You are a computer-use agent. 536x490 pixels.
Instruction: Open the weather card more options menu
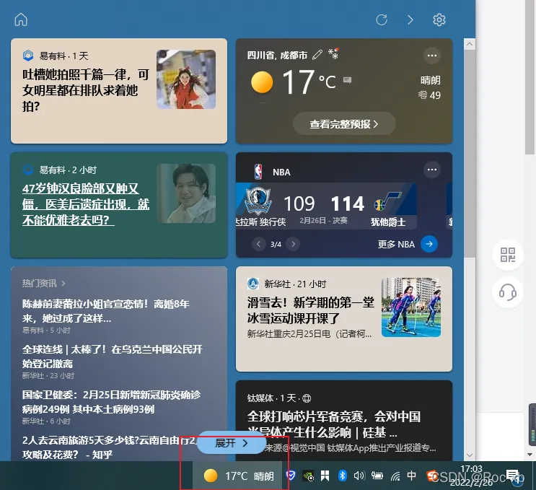pos(431,56)
